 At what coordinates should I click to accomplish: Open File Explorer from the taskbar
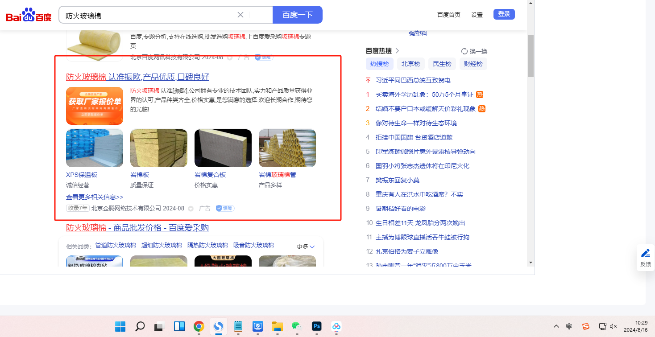tap(278, 326)
